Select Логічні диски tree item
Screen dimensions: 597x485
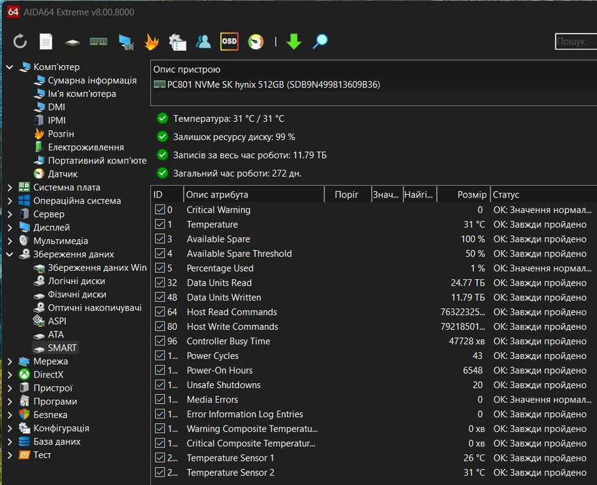click(76, 281)
